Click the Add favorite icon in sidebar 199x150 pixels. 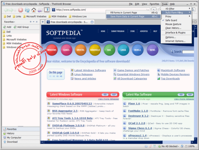click(5, 27)
